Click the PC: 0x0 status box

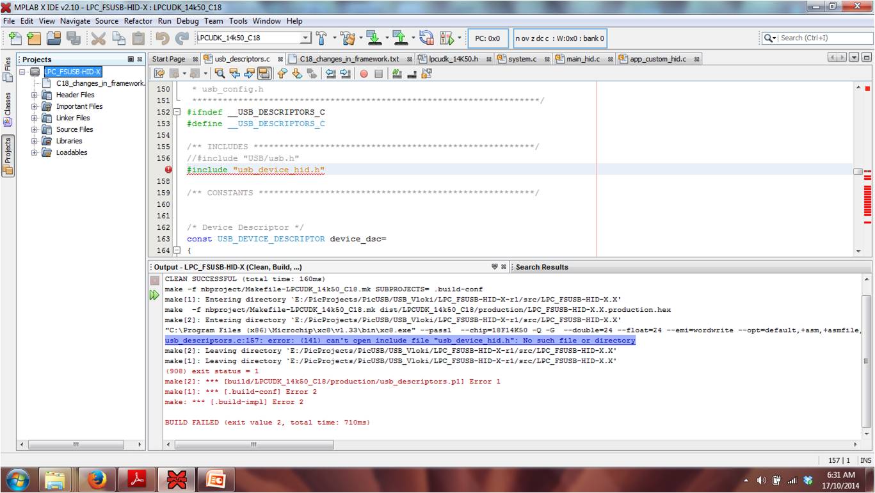pos(487,38)
